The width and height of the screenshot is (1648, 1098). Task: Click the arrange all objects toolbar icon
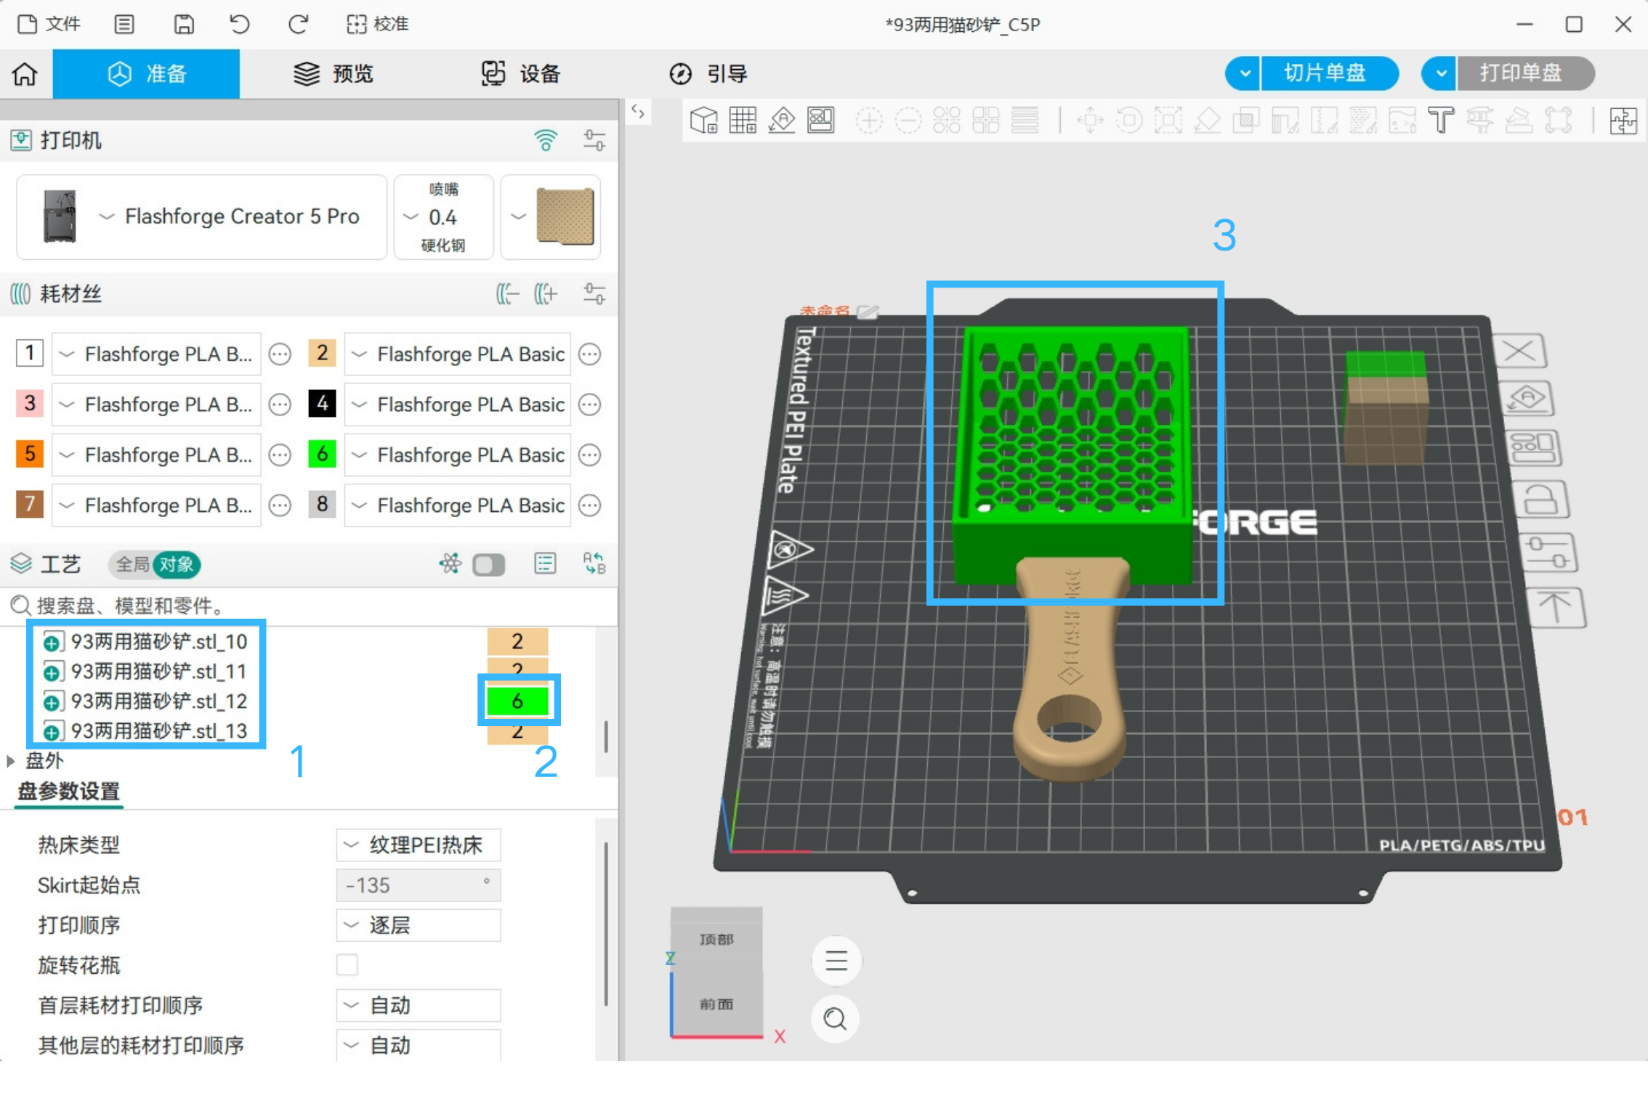[821, 120]
